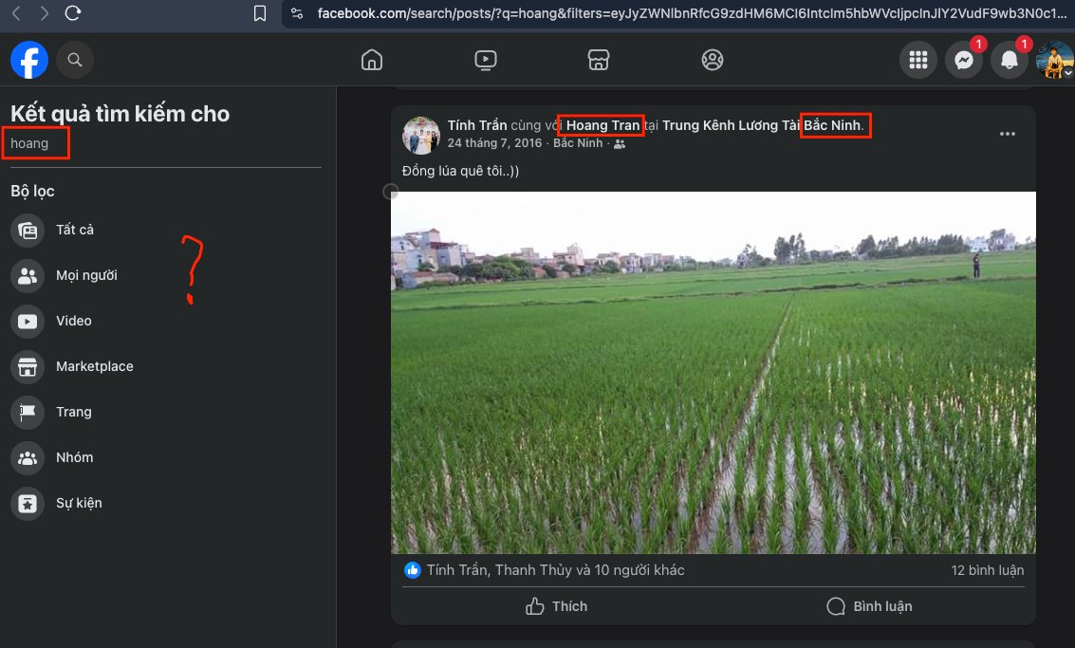The height and width of the screenshot is (648, 1075).
Task: Open post options three-dot menu
Action: (x=1007, y=134)
